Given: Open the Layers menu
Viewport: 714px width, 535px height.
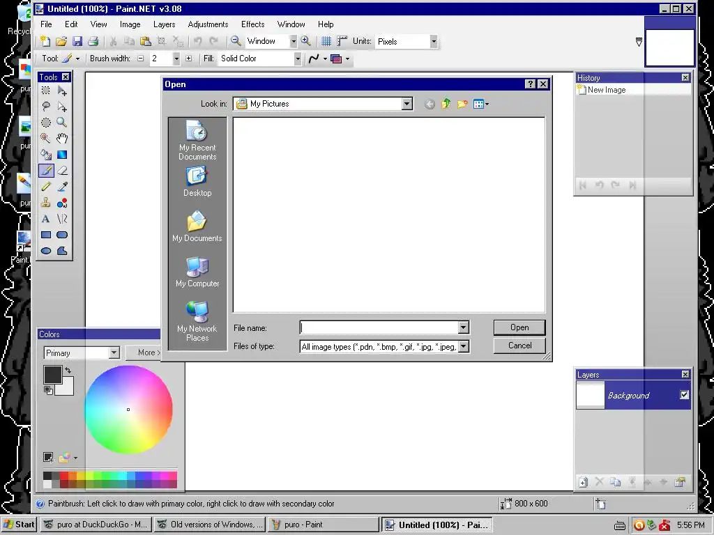Looking at the screenshot, I should (164, 24).
